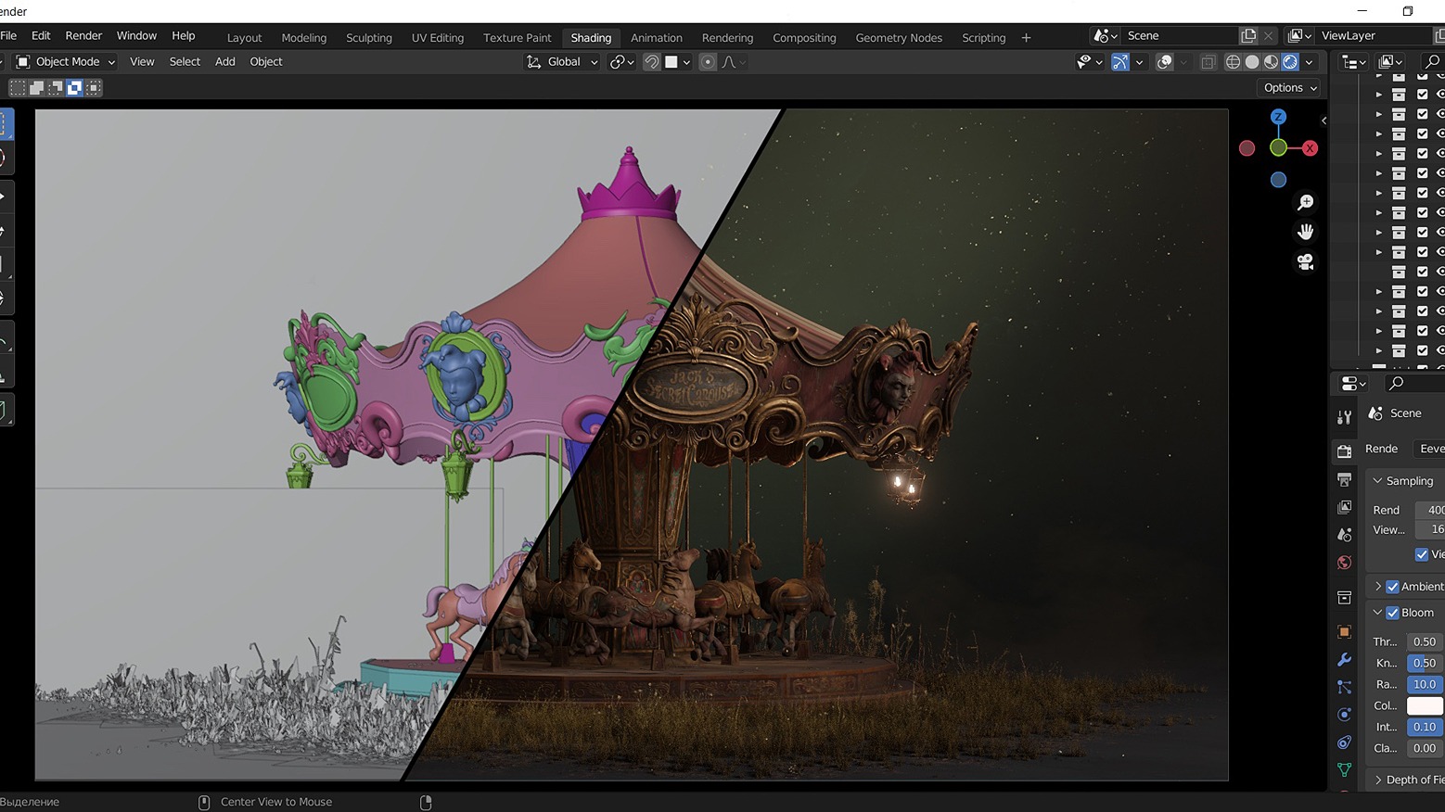Click the Bloom radius slider showing 10.0
Viewport: 1445px width, 812px height.
tap(1426, 684)
